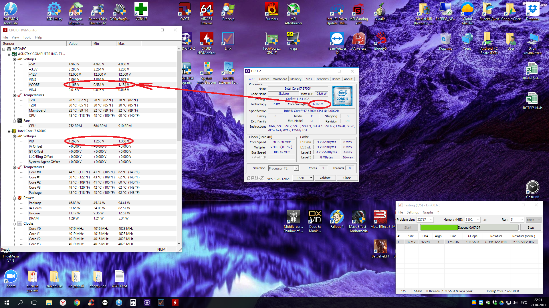Launch Fraps desktop icon
The width and height of the screenshot is (549, 308).
(x=294, y=41)
